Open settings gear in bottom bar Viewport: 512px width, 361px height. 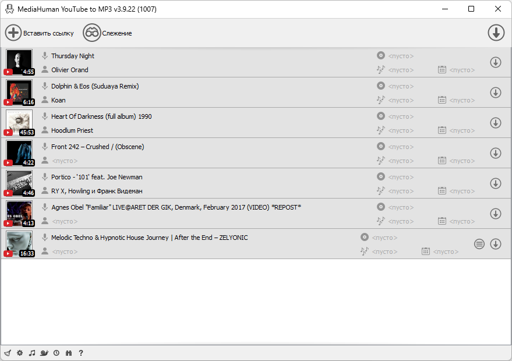click(20, 353)
